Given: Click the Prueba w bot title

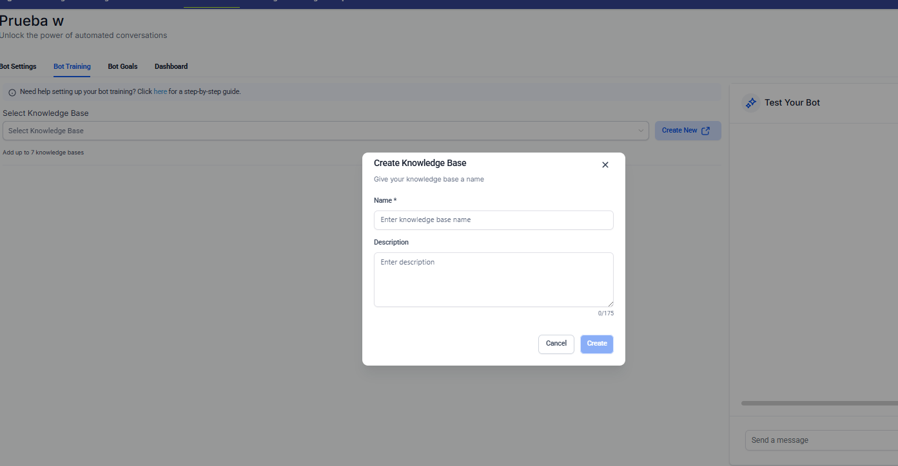Looking at the screenshot, I should (32, 21).
